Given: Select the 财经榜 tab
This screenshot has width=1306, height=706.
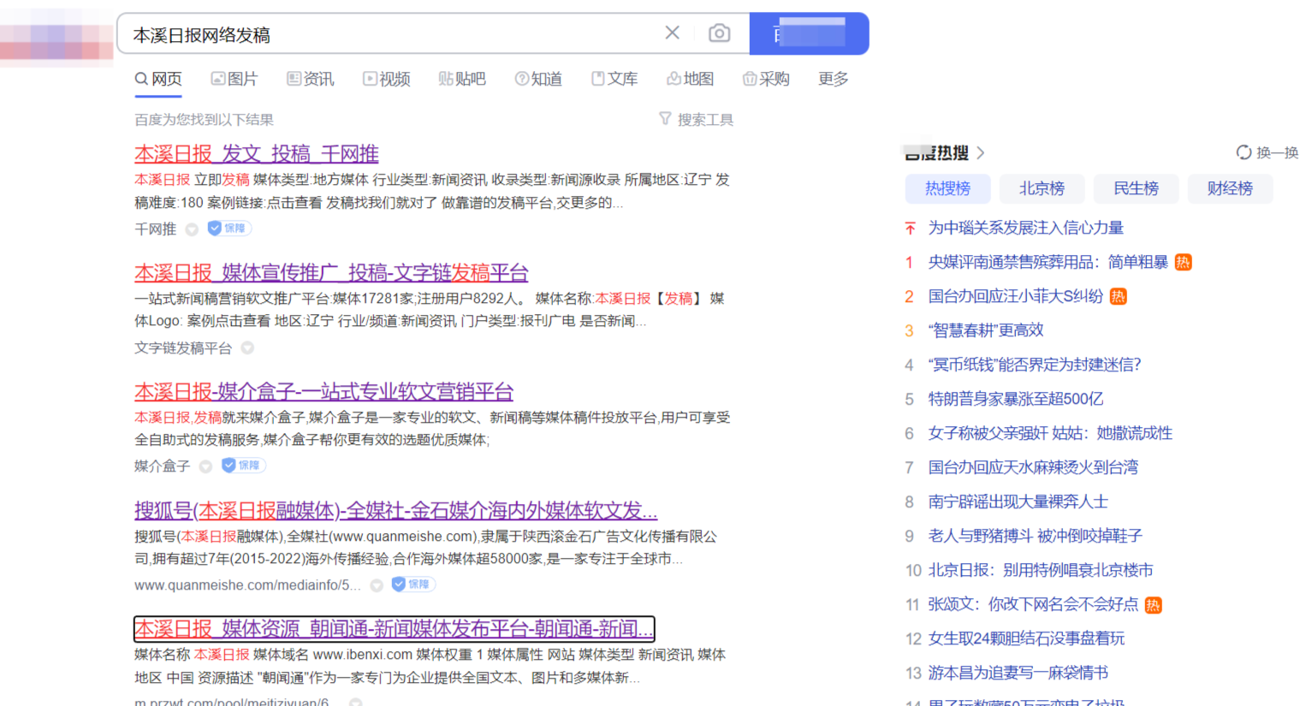Looking at the screenshot, I should click(x=1230, y=188).
